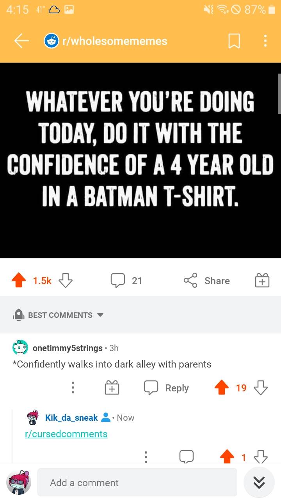Upvote Kik_da_sneak's comment
The image size is (281, 501).
click(x=228, y=456)
